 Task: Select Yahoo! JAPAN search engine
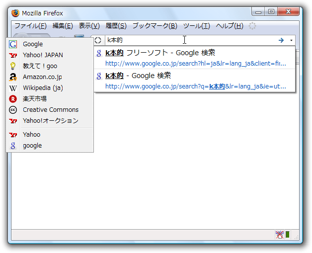pyautogui.click(x=50, y=55)
